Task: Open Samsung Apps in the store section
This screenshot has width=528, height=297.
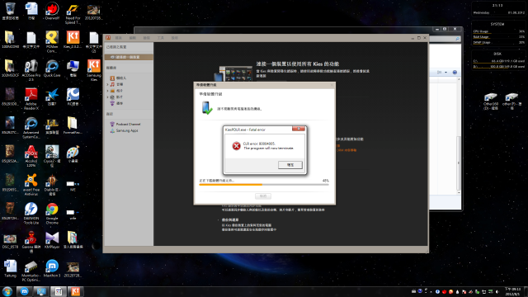Action: point(124,130)
